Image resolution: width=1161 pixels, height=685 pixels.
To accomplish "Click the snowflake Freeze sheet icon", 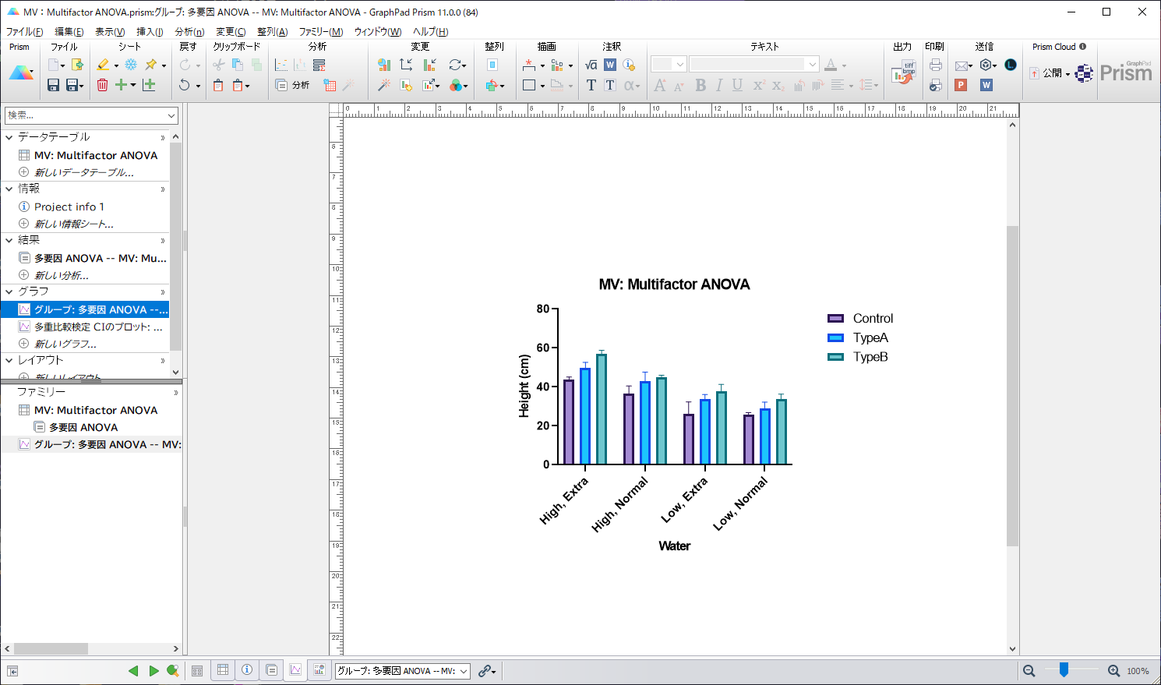I will [x=131, y=65].
